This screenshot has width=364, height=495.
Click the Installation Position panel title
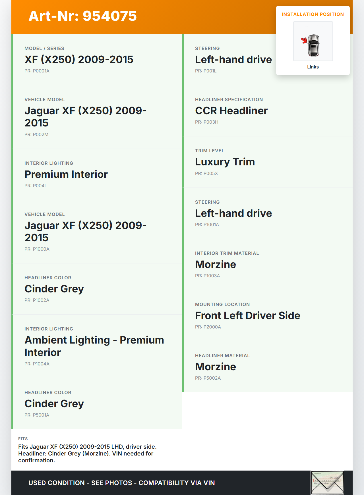coord(313,14)
